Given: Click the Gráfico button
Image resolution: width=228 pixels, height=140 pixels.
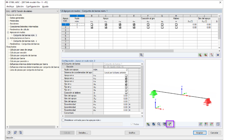Looking at the screenshot, I should (x=132, y=133).
